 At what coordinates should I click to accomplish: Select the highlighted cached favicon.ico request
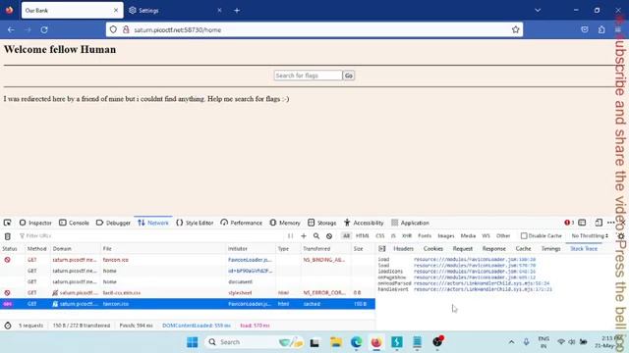(188, 304)
